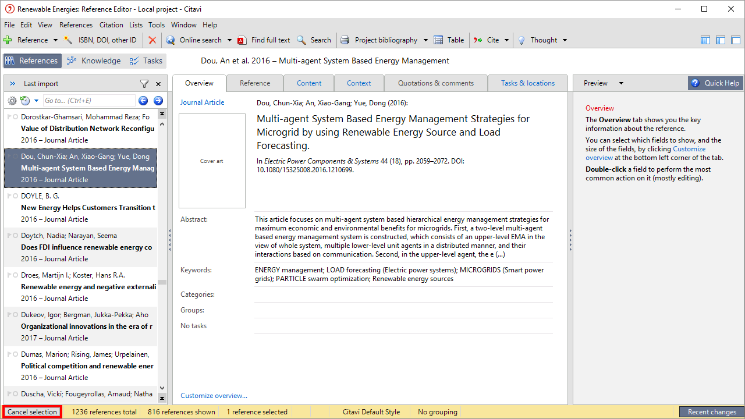This screenshot has width=745, height=419.
Task: Delete the reference with the red X
Action: 152,40
